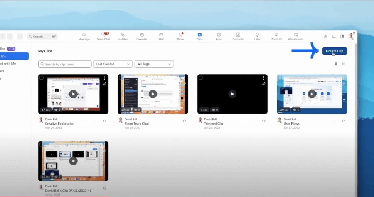
Task: Click the Whiteboards icon
Action: click(x=295, y=37)
